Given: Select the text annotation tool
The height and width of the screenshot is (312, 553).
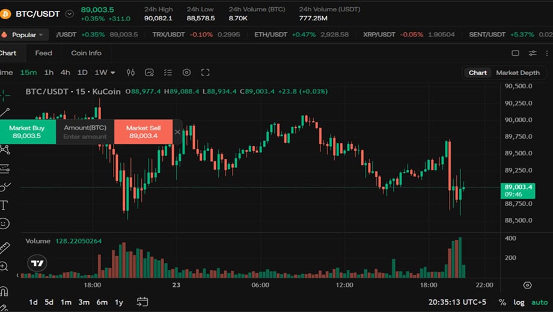Looking at the screenshot, I should [x=4, y=205].
